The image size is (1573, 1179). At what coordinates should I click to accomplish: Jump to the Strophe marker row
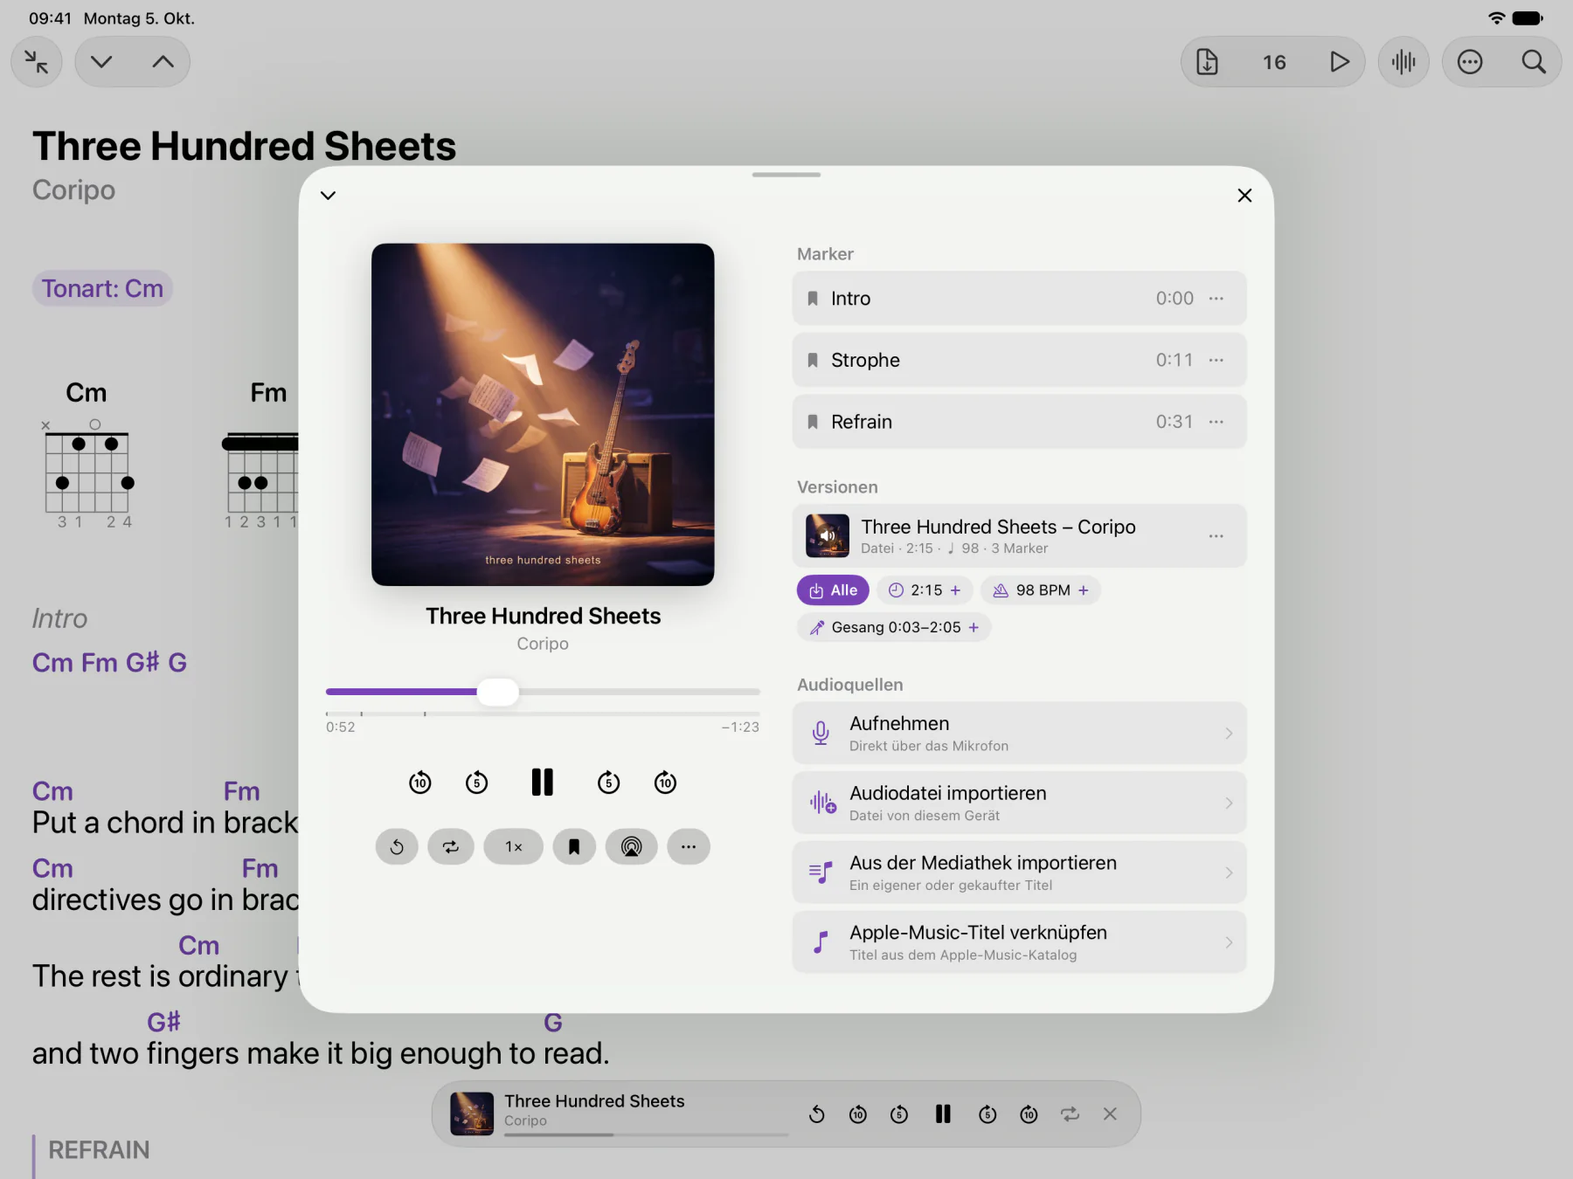coord(1019,361)
